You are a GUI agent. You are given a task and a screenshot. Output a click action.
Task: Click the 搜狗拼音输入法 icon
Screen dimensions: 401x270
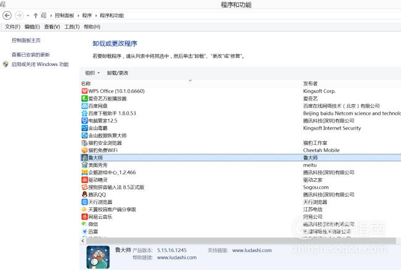click(x=85, y=187)
